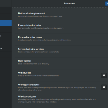
Task: Select the User themes extension row
Action: click(60, 62)
